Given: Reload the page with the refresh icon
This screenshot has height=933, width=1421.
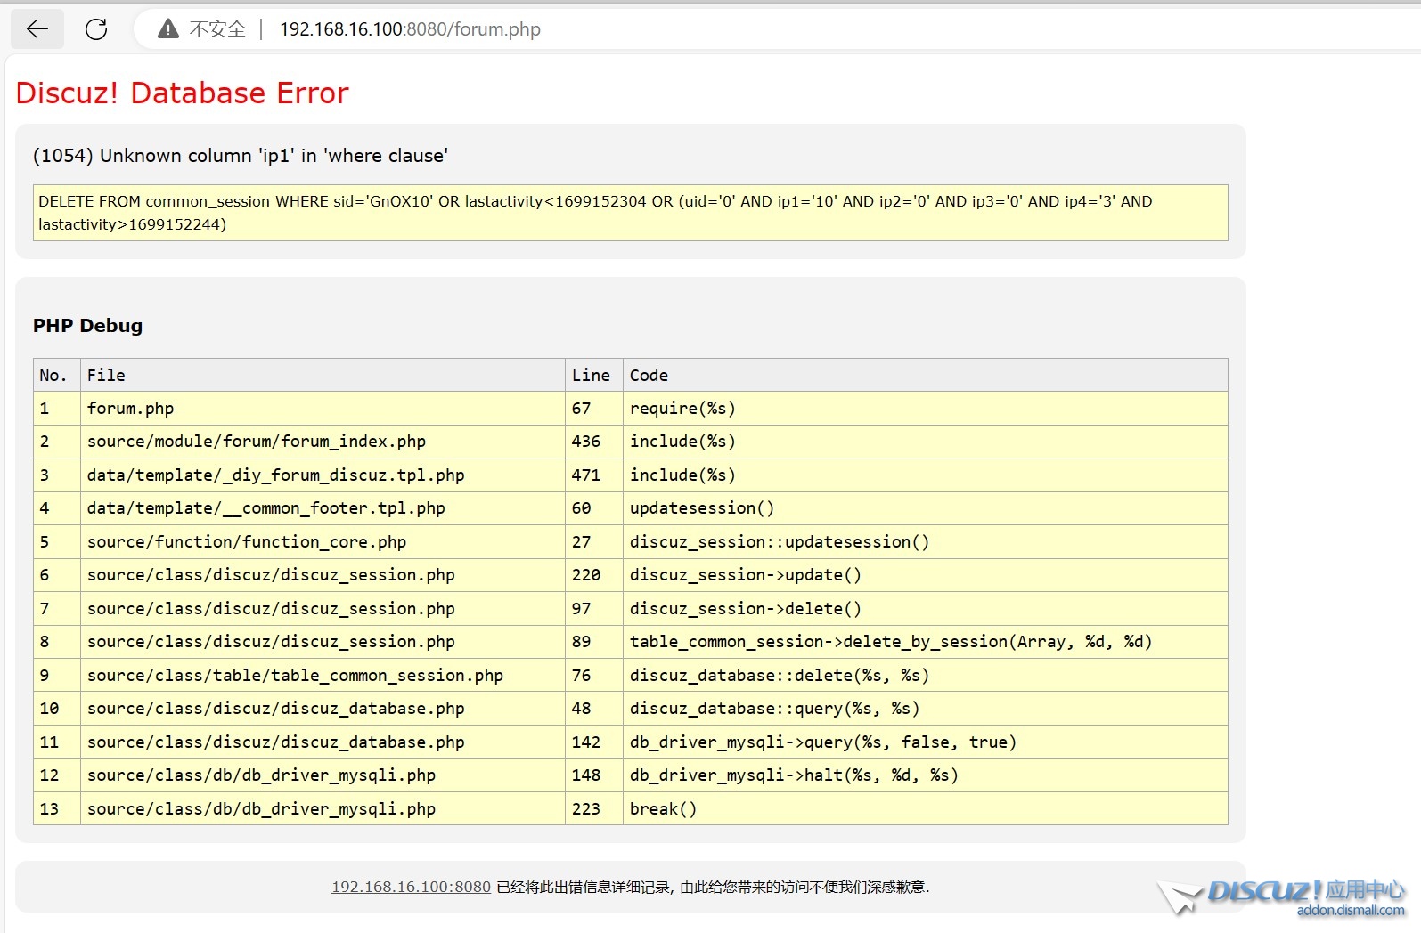Looking at the screenshot, I should (x=96, y=29).
